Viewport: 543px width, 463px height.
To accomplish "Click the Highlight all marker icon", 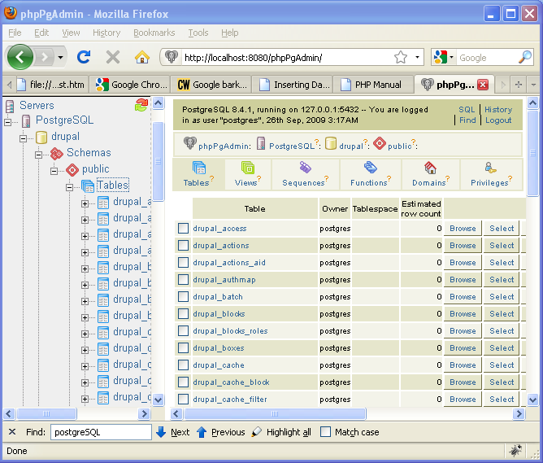I will coord(256,432).
